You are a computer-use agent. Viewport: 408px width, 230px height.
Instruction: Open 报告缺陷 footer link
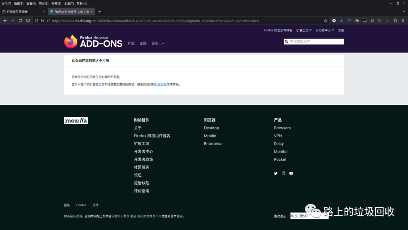pos(142,183)
